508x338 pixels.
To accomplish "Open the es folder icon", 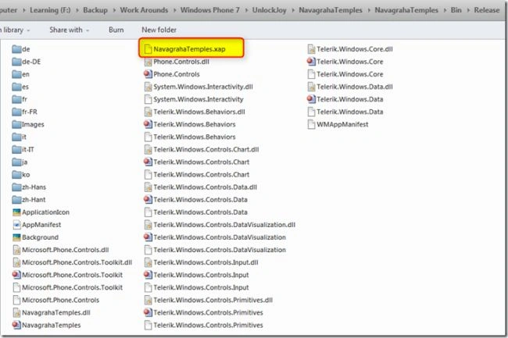I will pos(16,87).
